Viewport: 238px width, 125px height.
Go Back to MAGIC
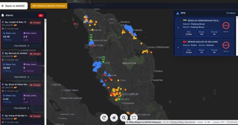[14, 6]
